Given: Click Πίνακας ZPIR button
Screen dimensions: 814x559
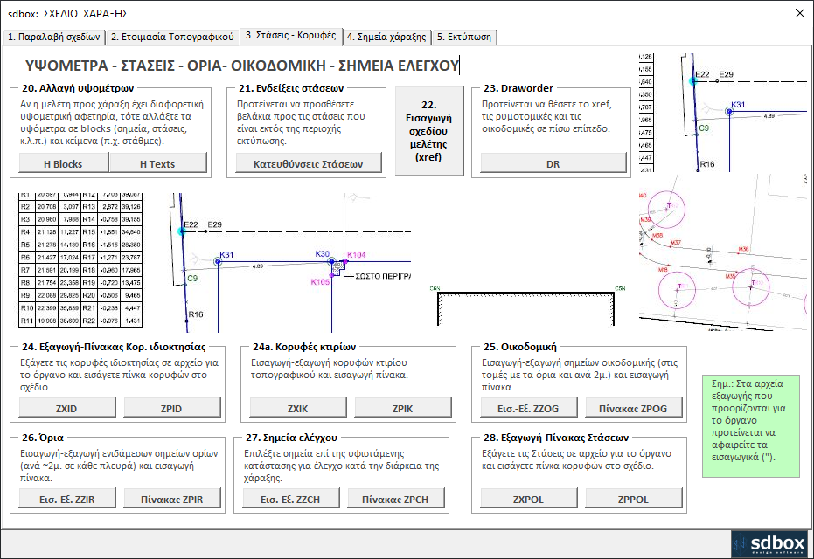Looking at the screenshot, I should 172,500.
